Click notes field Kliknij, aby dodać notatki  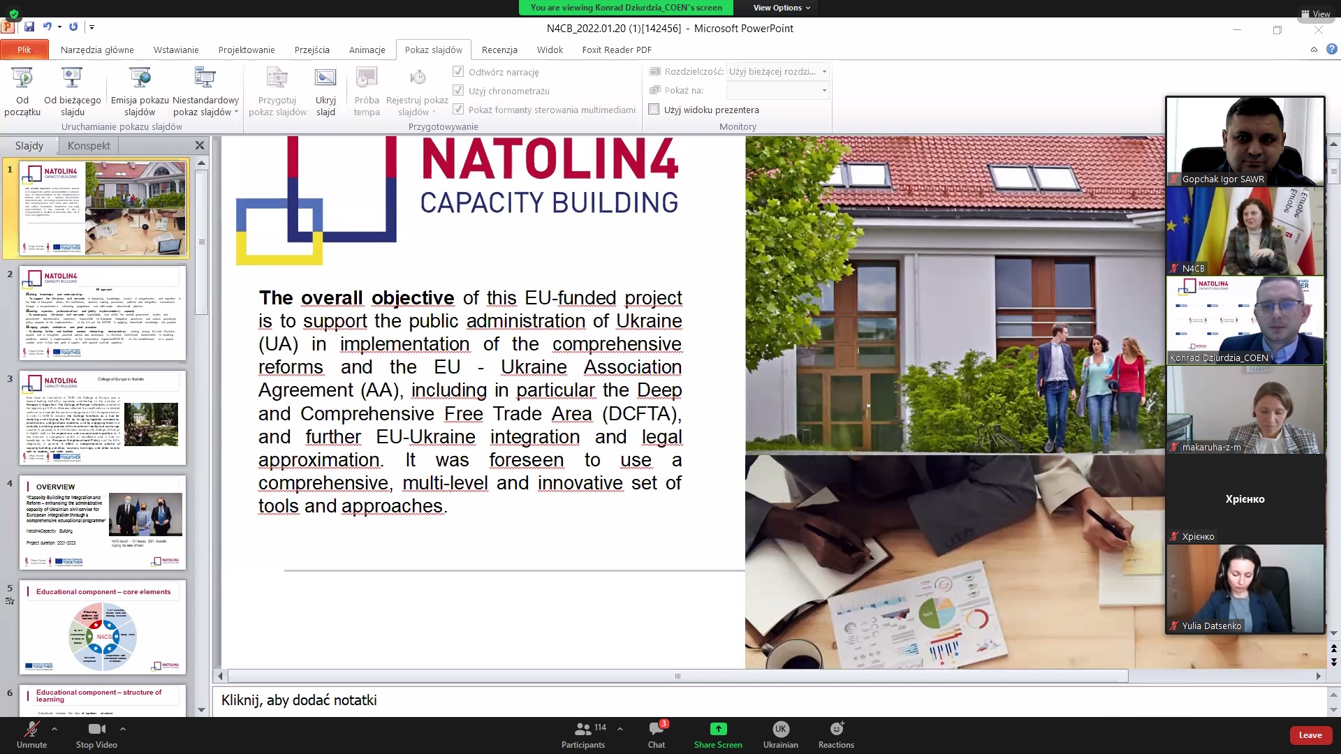(768, 700)
